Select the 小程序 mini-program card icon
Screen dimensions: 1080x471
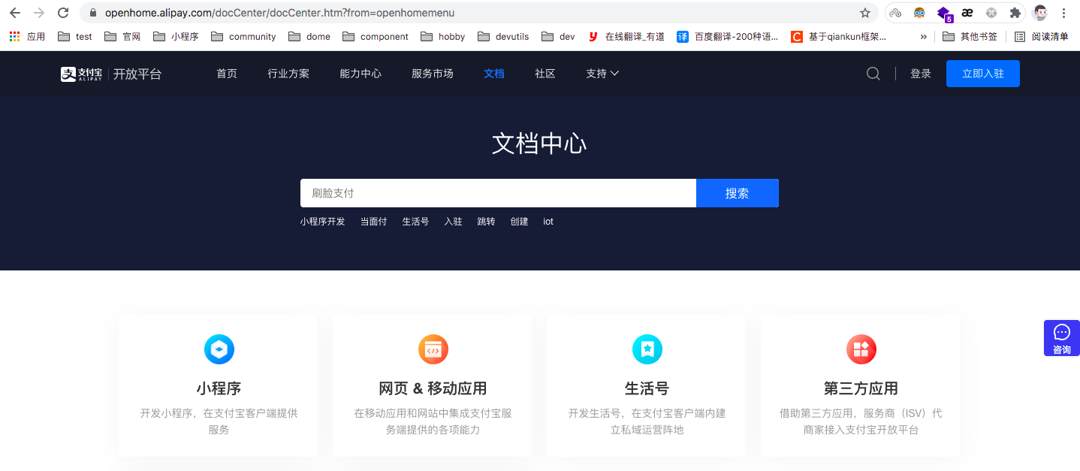pyautogui.click(x=217, y=349)
